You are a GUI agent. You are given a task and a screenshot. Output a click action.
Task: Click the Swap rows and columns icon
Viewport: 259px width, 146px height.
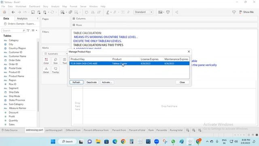pos(86,12)
